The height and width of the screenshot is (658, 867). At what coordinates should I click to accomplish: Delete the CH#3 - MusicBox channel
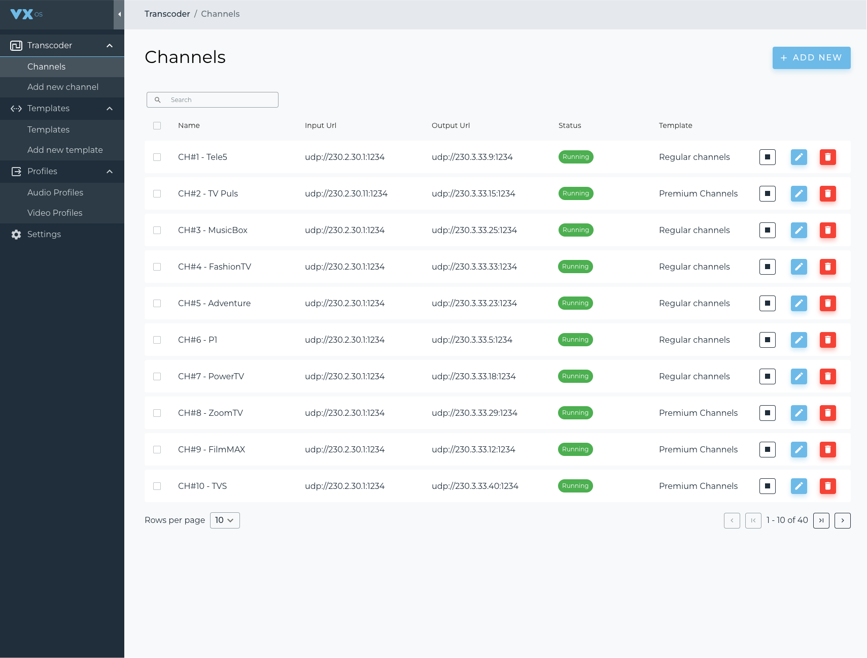click(x=827, y=230)
